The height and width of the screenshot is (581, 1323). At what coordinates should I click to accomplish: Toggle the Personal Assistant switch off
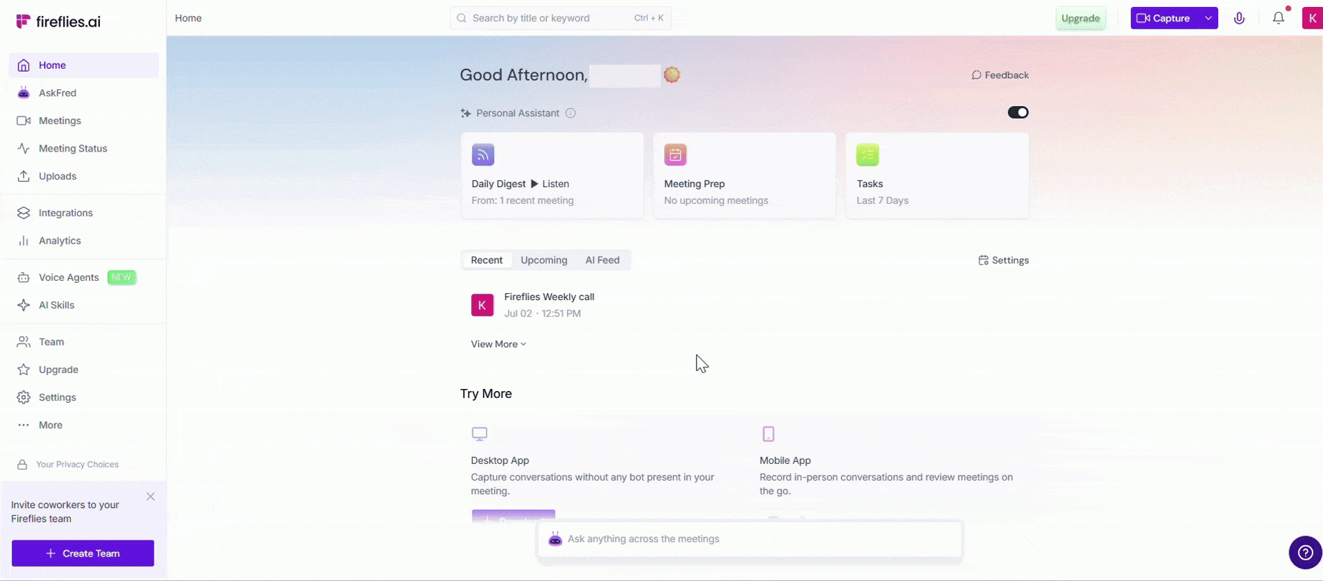(x=1018, y=112)
